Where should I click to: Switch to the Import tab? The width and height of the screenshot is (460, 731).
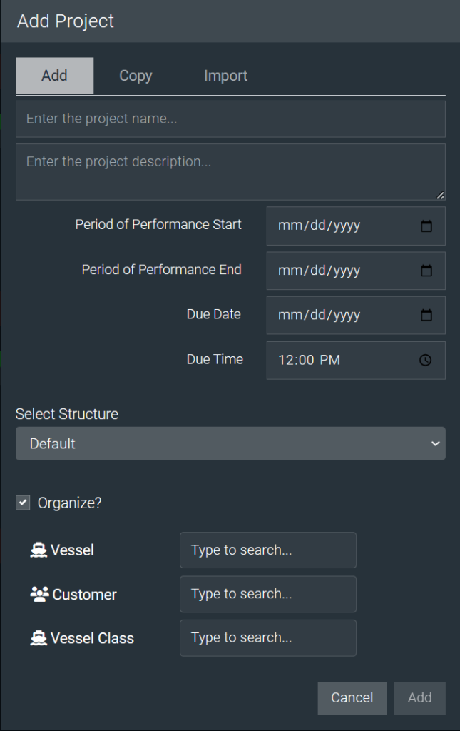[225, 76]
